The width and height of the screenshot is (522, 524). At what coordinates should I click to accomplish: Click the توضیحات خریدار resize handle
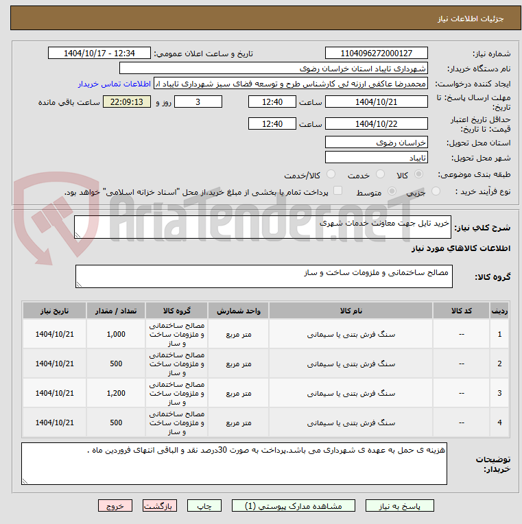click(25, 481)
